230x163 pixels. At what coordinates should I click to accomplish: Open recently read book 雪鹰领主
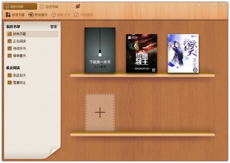point(19,83)
